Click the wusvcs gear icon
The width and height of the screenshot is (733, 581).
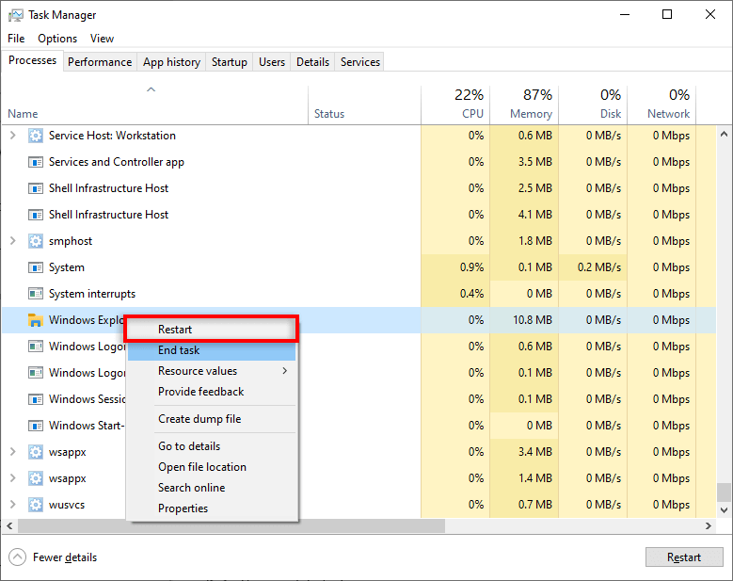point(36,505)
